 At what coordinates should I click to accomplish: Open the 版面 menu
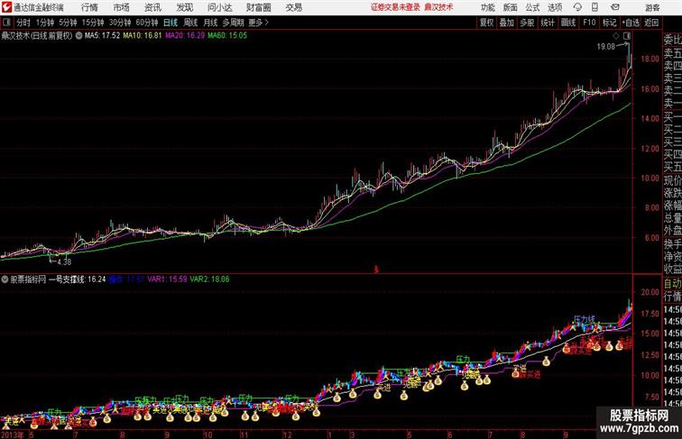click(510, 7)
